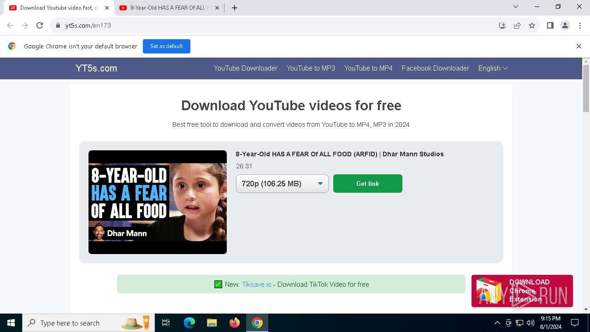Open YouTube to MP3 nav item
Screen dimensions: 590x332
[311, 68]
